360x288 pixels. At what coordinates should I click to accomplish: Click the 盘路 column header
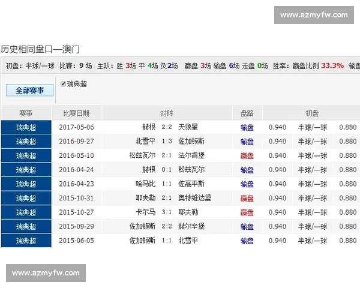tap(247, 113)
